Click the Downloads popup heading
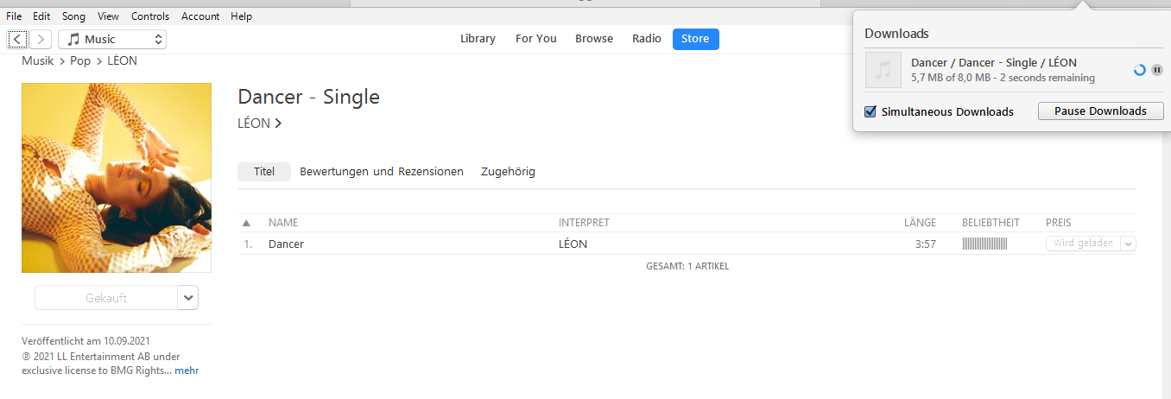 [x=896, y=34]
